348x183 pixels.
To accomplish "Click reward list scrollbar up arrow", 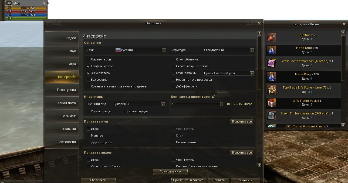I will point(343,32).
